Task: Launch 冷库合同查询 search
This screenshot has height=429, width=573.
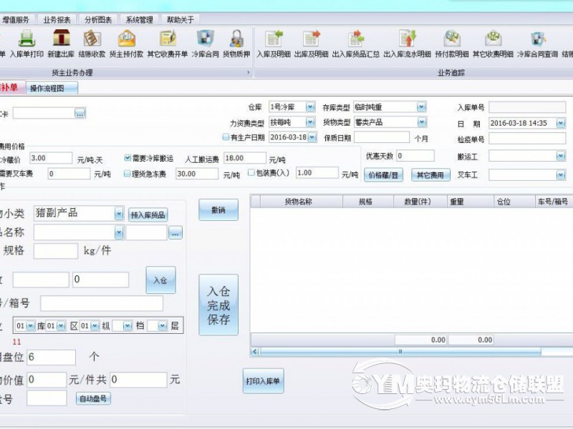Action: coord(538,44)
